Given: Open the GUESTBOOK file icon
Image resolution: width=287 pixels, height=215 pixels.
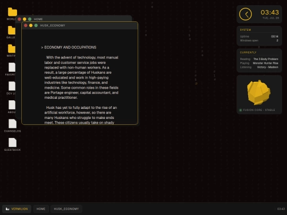Looking at the screenshot, I should (x=12, y=142).
